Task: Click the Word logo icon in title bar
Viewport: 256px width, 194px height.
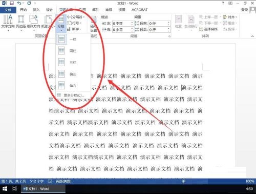Action: click(x=4, y=3)
